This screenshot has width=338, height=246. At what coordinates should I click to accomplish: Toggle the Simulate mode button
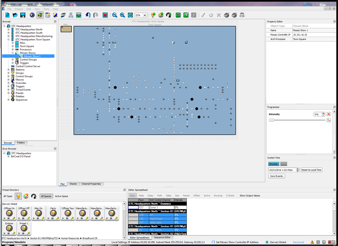click(x=273, y=164)
